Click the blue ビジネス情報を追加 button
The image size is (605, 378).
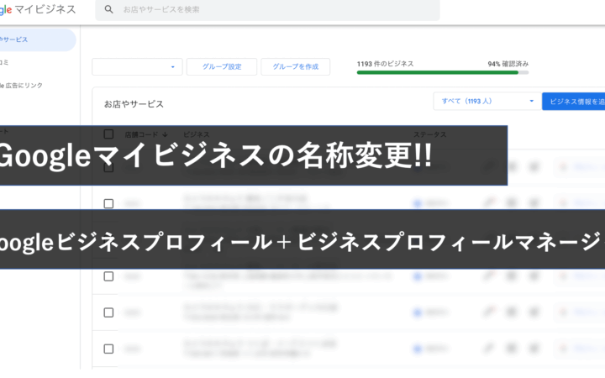pyautogui.click(x=574, y=102)
